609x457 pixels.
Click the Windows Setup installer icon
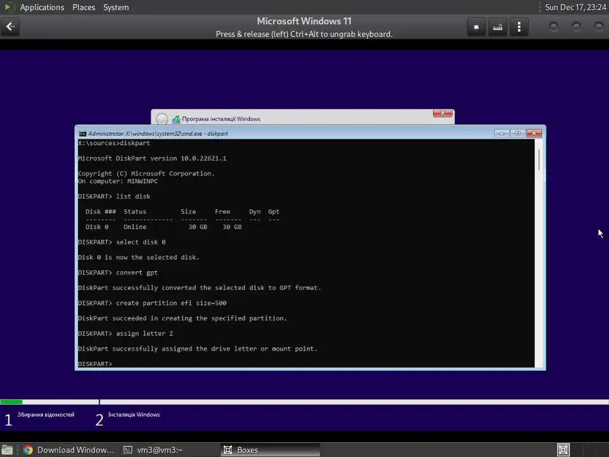pyautogui.click(x=176, y=119)
